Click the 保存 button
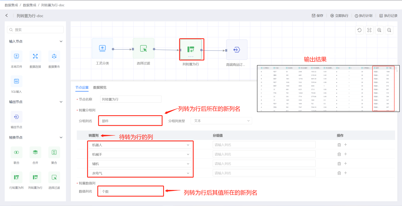Viewport: 402px width, 206px height. [317, 16]
